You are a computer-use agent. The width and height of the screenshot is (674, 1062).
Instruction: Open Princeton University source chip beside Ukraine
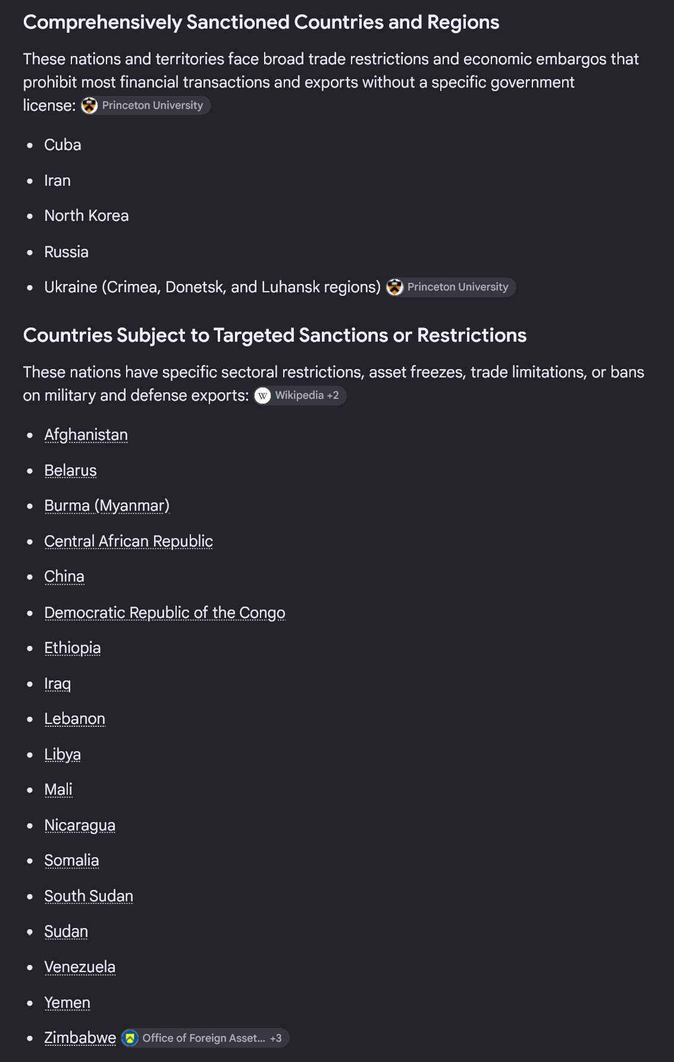451,287
